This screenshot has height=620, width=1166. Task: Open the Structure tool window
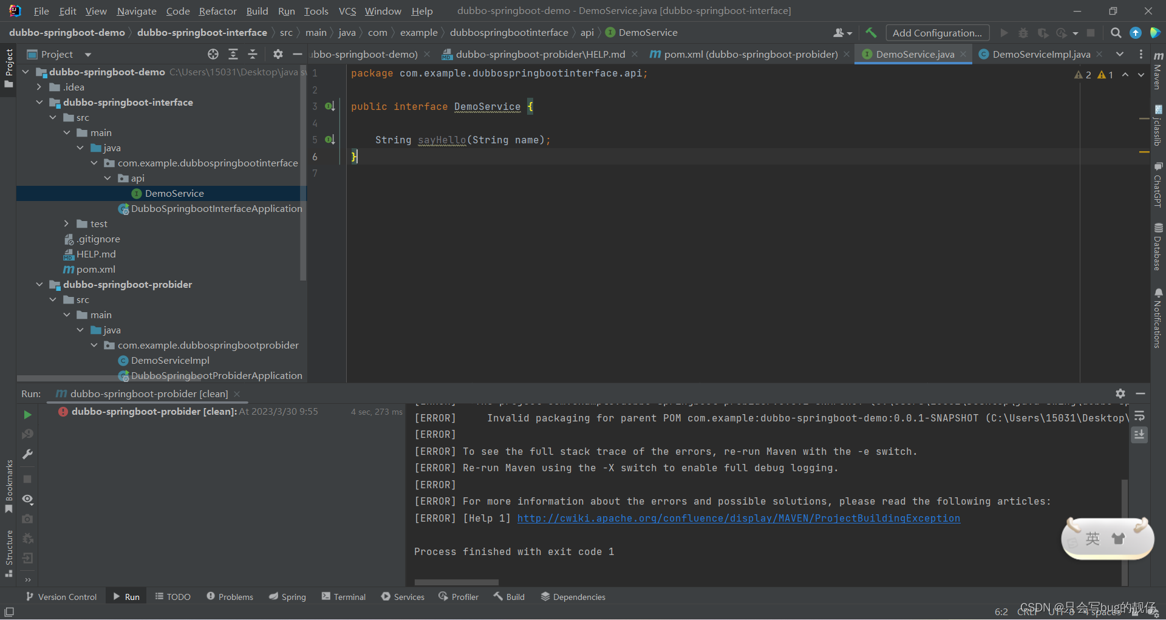pyautogui.click(x=9, y=553)
